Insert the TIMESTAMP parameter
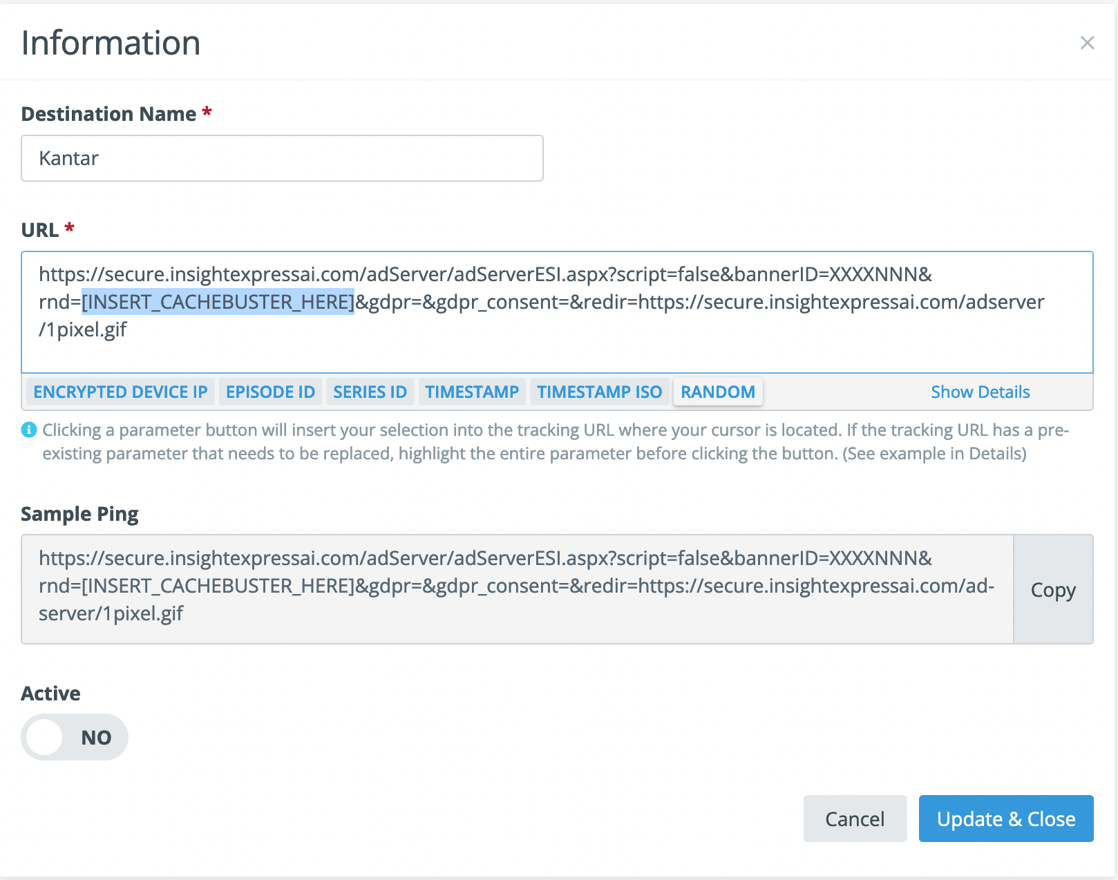1118x880 pixels. click(472, 392)
